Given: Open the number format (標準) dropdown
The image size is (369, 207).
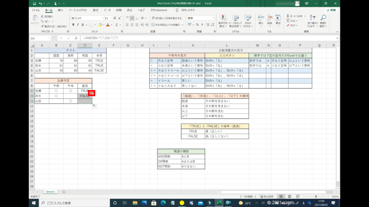Looking at the screenshot, I should tap(213, 18).
